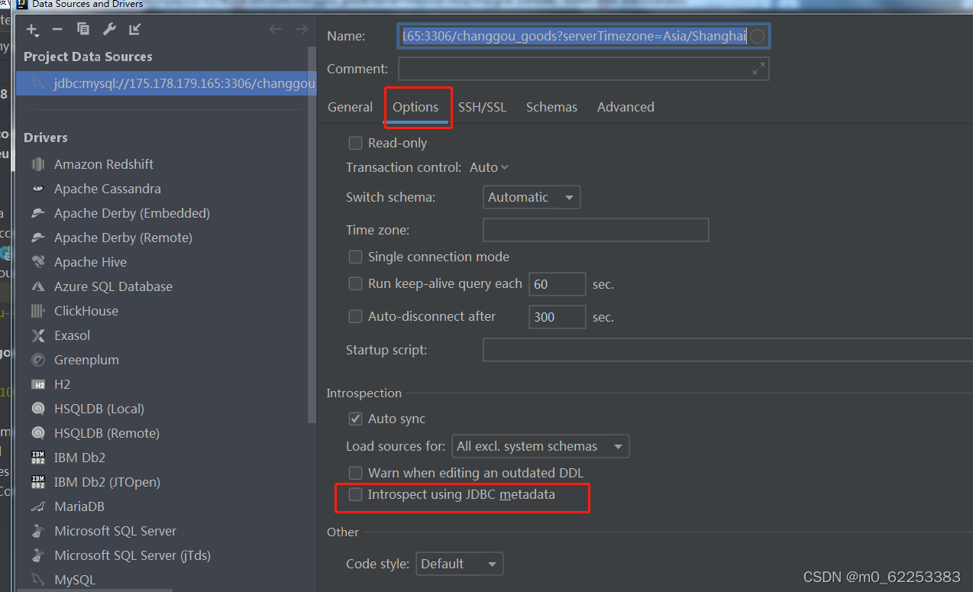
Task: Click the Back navigation arrow
Action: click(x=275, y=28)
